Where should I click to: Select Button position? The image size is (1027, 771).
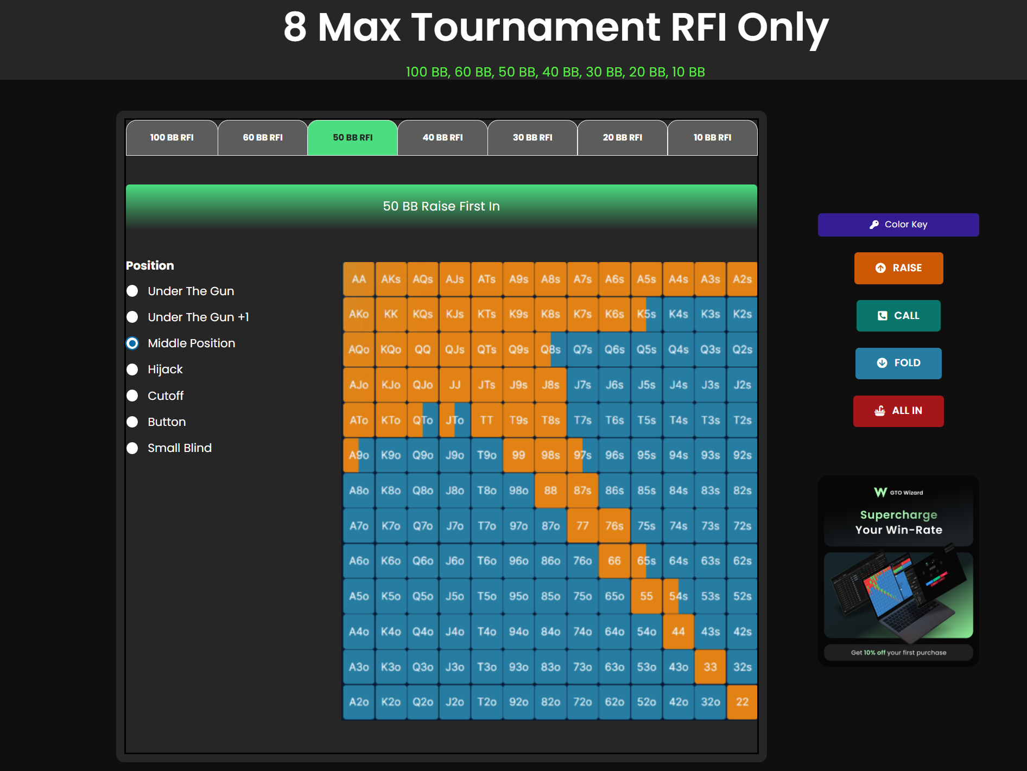tap(132, 422)
